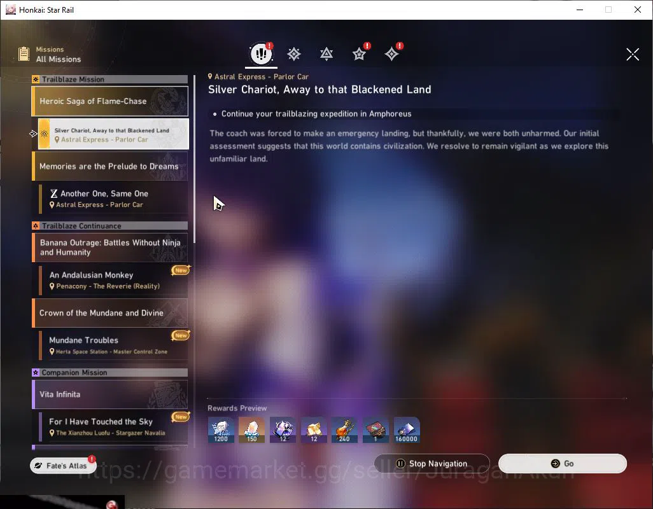The height and width of the screenshot is (509, 653).
Task: Click the Penacony - The Reverie (Reality) location text
Action: (108, 286)
